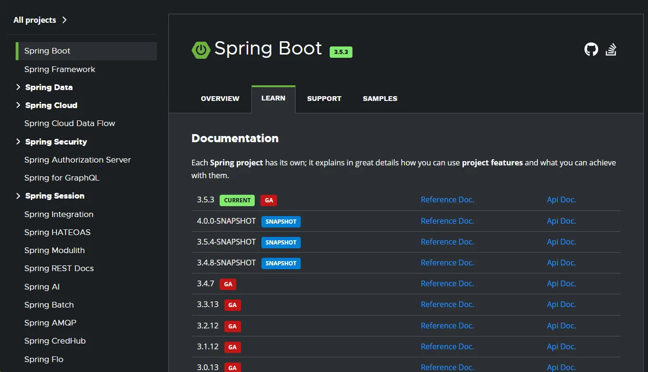
Task: Open Reference Doc. for 3.4.8-SNAPSHOT
Action: click(x=447, y=263)
